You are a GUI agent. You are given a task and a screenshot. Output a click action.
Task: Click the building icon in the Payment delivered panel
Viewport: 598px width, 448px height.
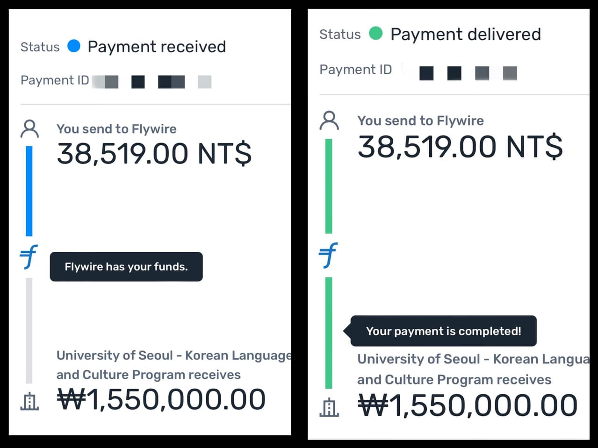(x=329, y=407)
